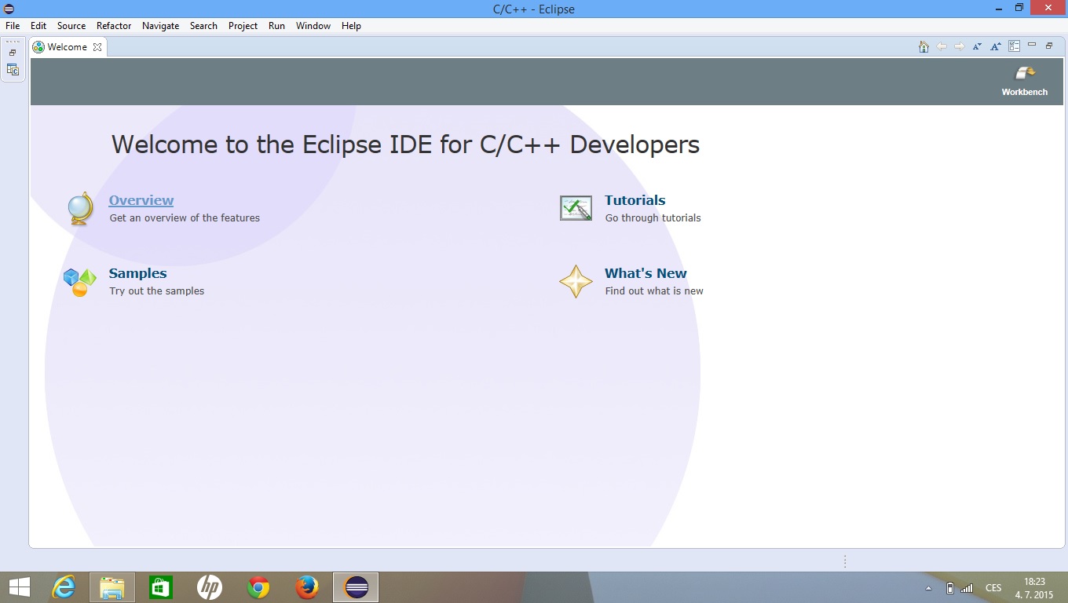Click the What's New star icon

click(x=576, y=282)
